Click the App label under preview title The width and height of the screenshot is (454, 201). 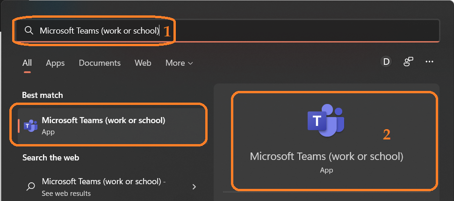pos(326,170)
